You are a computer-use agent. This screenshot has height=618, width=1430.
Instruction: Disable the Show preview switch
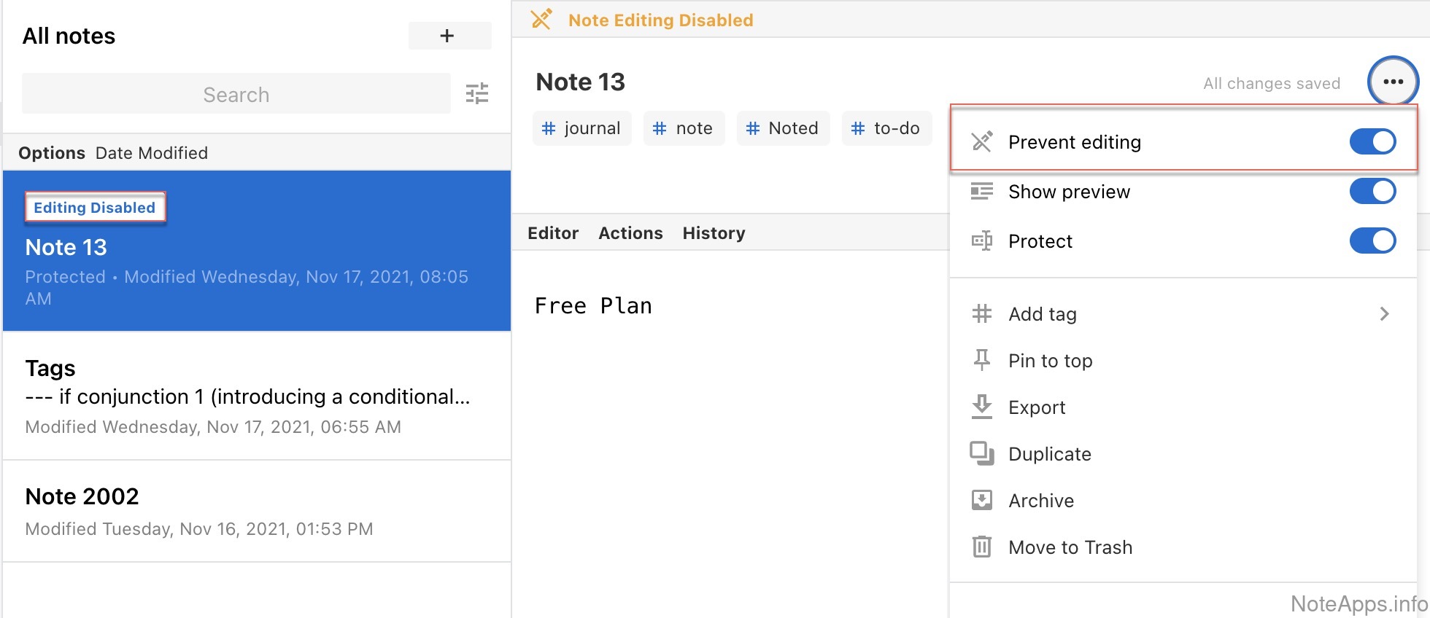(x=1372, y=191)
